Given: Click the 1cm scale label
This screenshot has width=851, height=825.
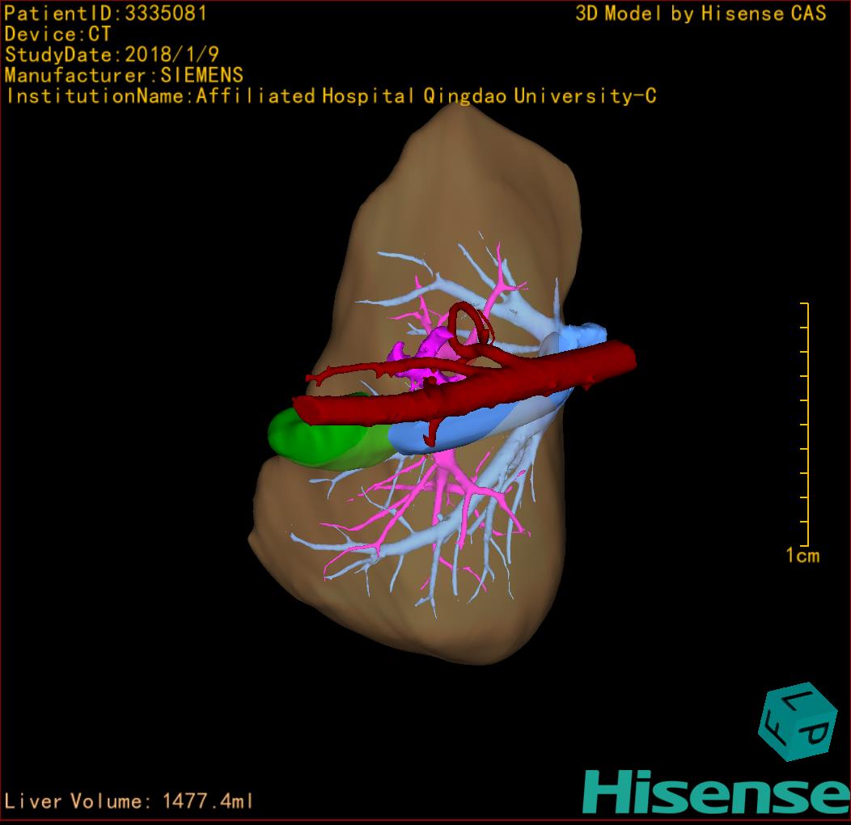Looking at the screenshot, I should pyautogui.click(x=802, y=556).
